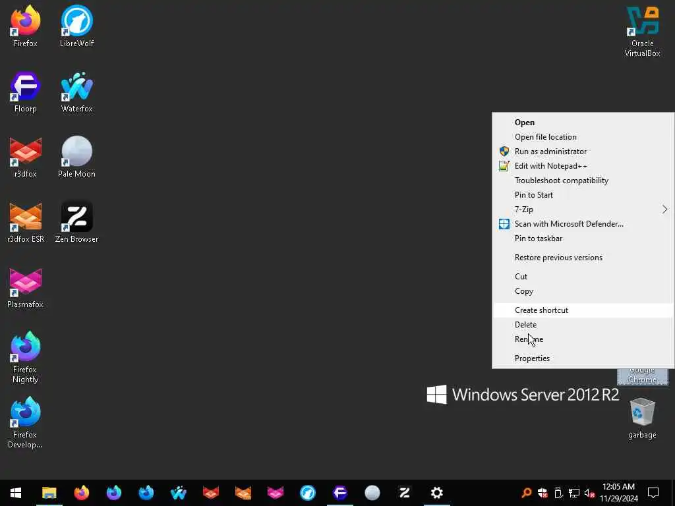
Task: Choose Pin to Start
Action: [583, 195]
